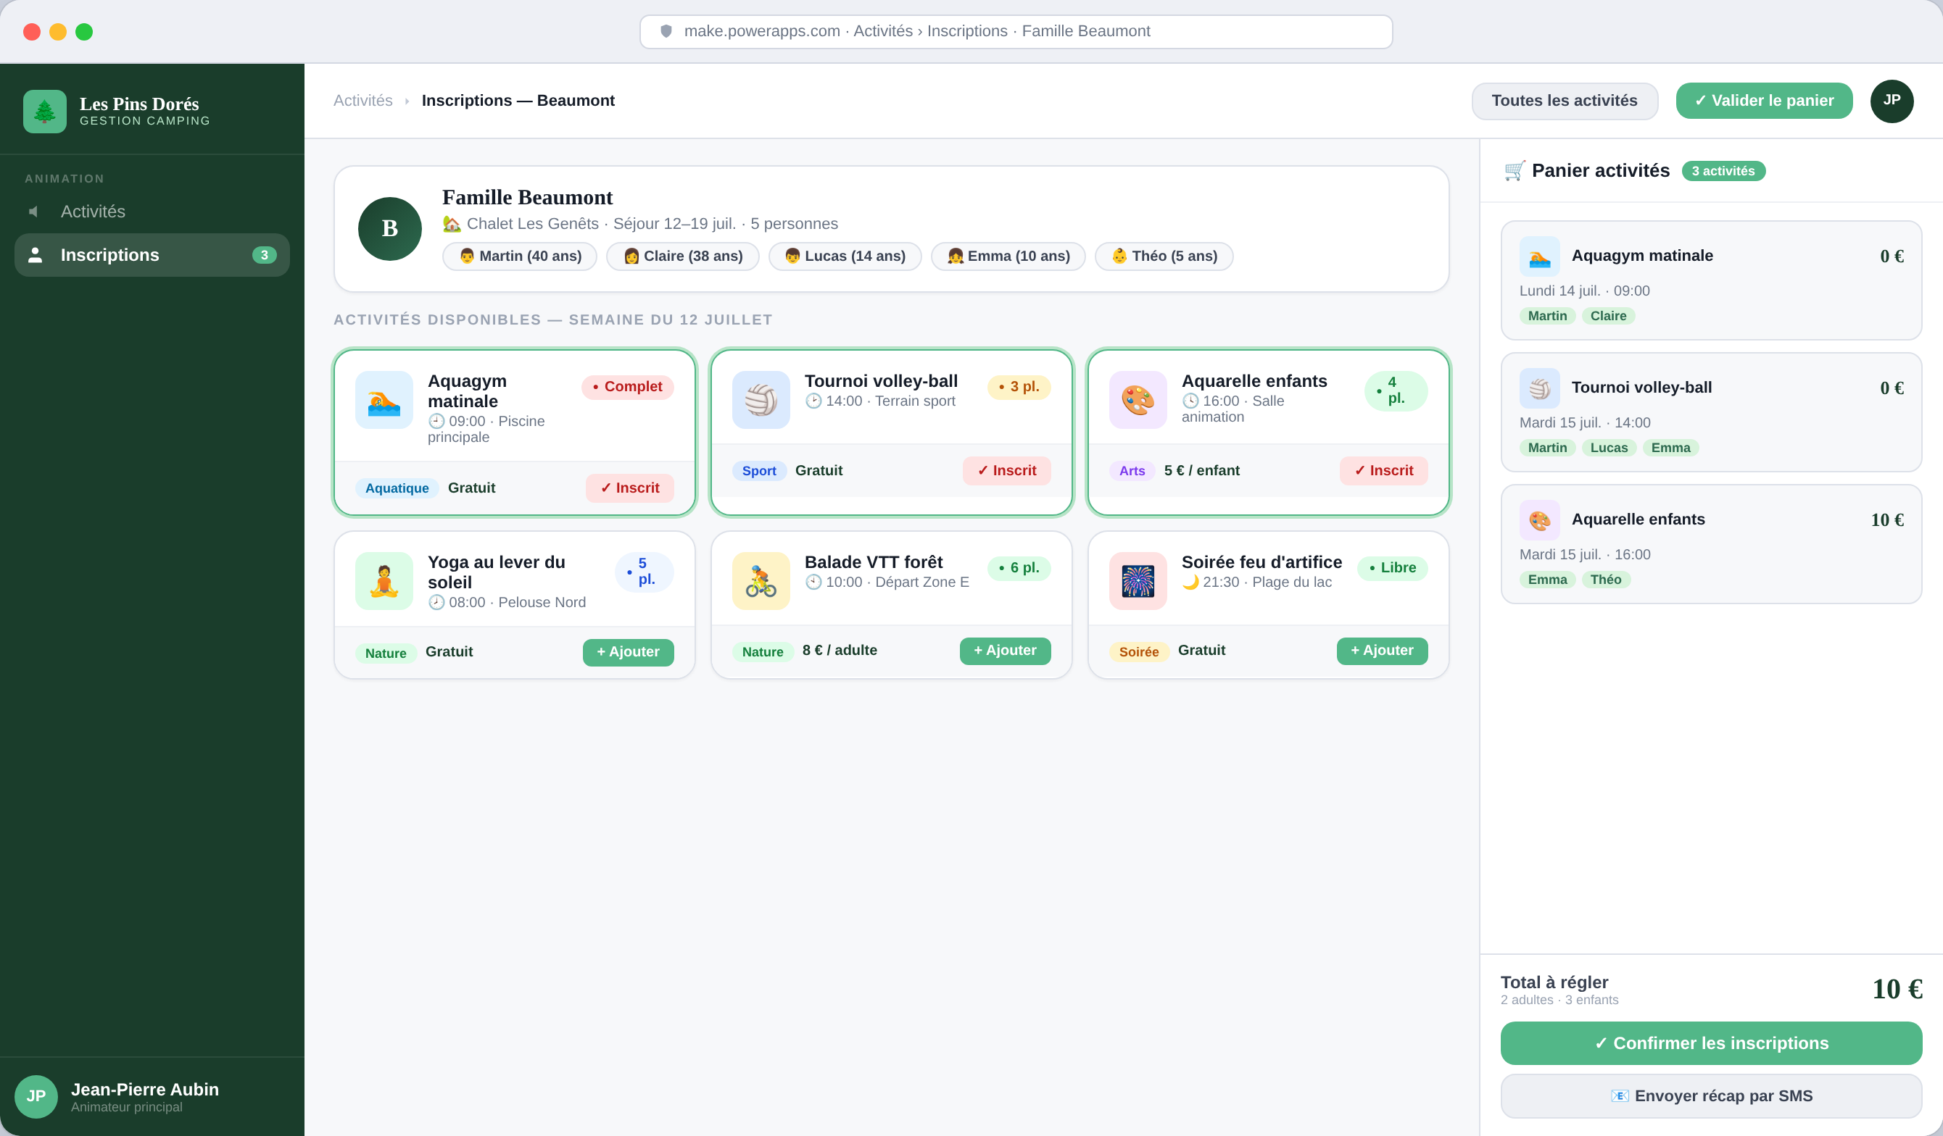This screenshot has height=1136, width=1943.
Task: Click the fireworks icon on Soirée card
Action: 1138,581
